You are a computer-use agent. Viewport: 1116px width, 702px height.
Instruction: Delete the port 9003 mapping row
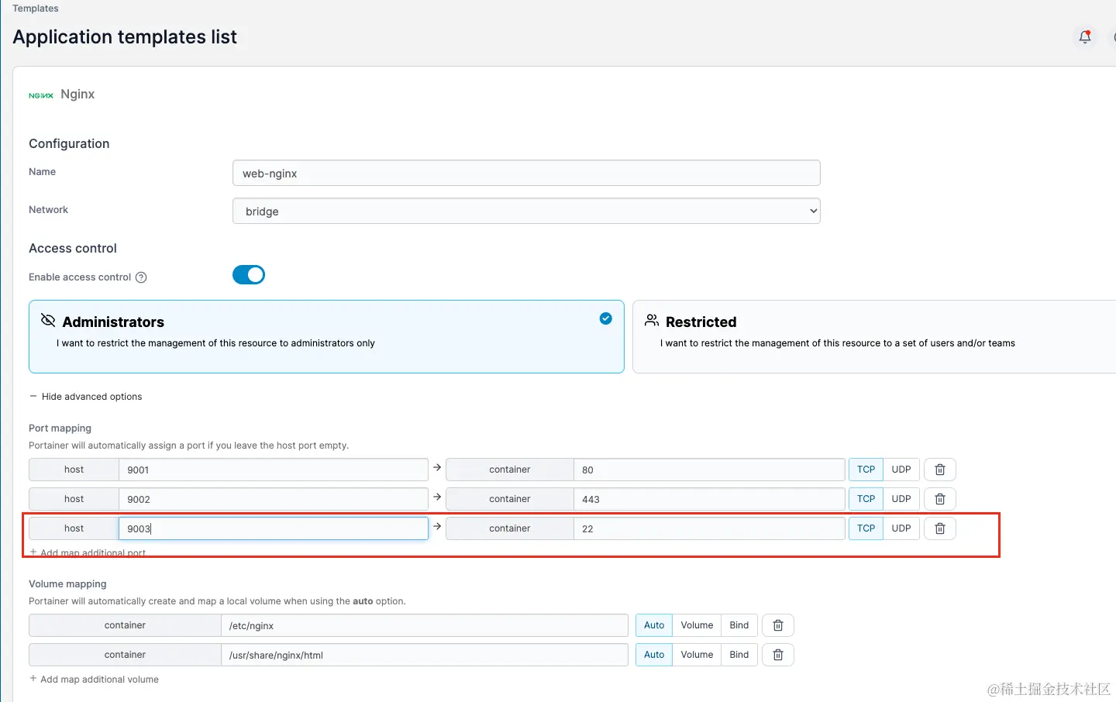tap(939, 528)
